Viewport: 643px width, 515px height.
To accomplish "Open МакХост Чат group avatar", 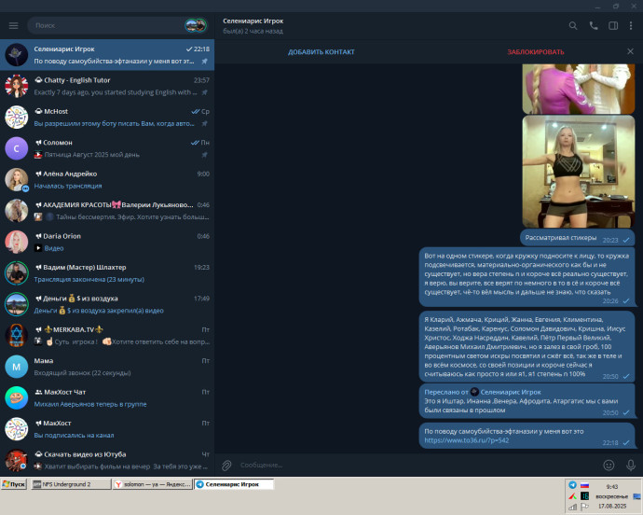I will (17, 398).
